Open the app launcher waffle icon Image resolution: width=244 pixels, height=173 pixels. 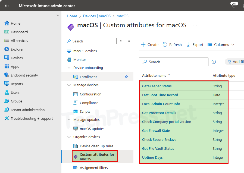[7, 6]
